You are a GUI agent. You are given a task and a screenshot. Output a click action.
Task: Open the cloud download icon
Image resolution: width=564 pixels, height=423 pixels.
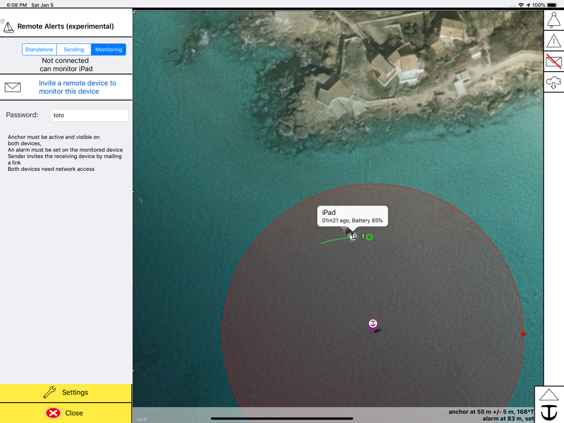pyautogui.click(x=554, y=82)
